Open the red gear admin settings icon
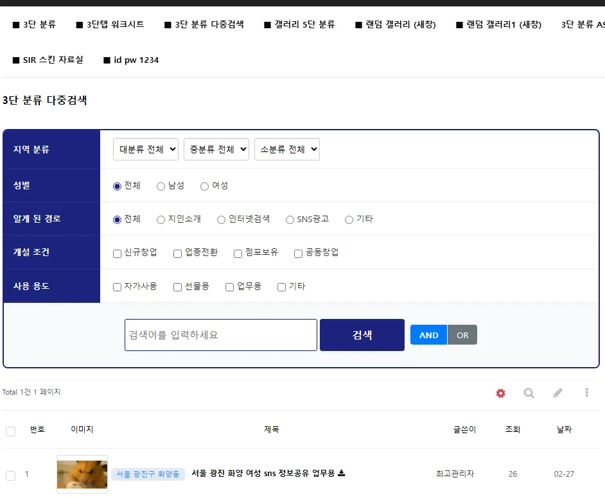Screen dimensions: 605x498 coord(500,393)
